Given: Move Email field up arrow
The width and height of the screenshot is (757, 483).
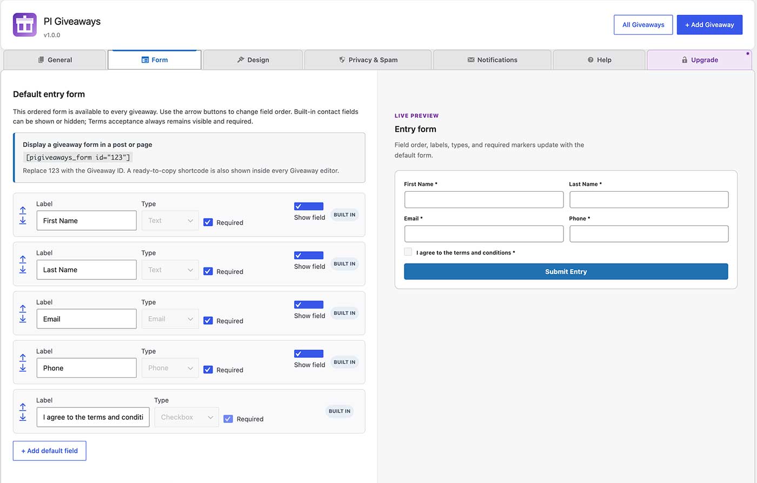Looking at the screenshot, I should (x=23, y=308).
